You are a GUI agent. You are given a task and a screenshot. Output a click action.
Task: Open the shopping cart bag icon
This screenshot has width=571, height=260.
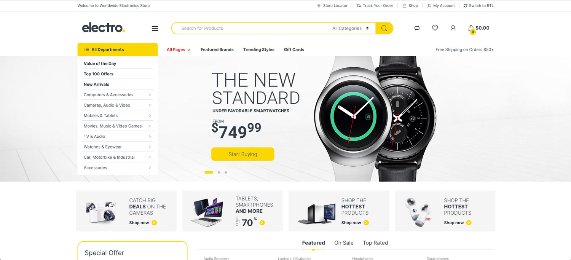(x=471, y=28)
